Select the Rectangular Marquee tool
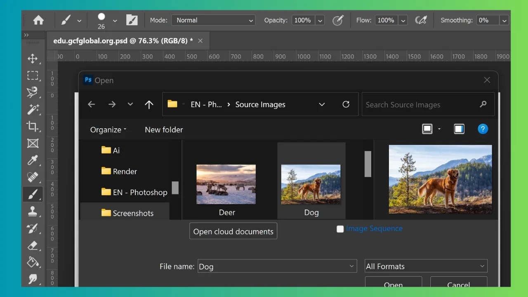The width and height of the screenshot is (528, 297). pyautogui.click(x=33, y=75)
